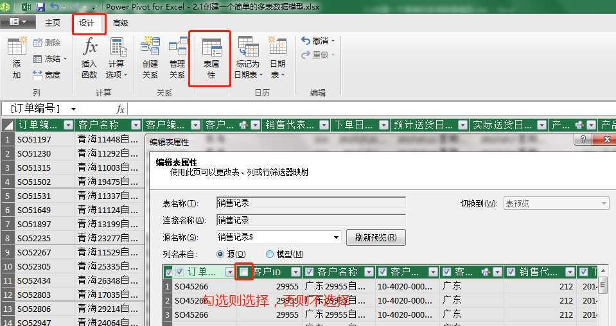Open the name box dropdown next to [订单编号]

(x=73, y=108)
